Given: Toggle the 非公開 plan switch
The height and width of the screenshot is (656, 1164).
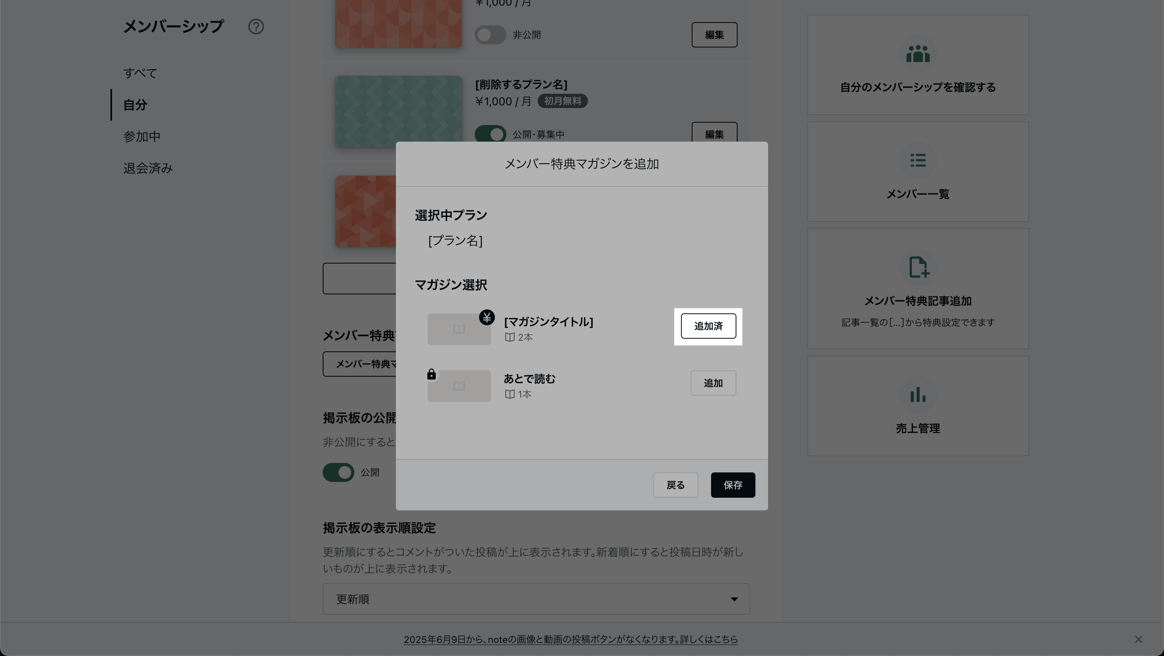Looking at the screenshot, I should pos(490,35).
